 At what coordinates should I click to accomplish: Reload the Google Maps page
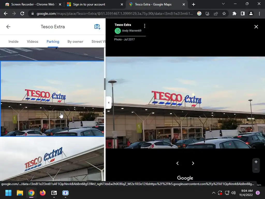coord(22,13)
